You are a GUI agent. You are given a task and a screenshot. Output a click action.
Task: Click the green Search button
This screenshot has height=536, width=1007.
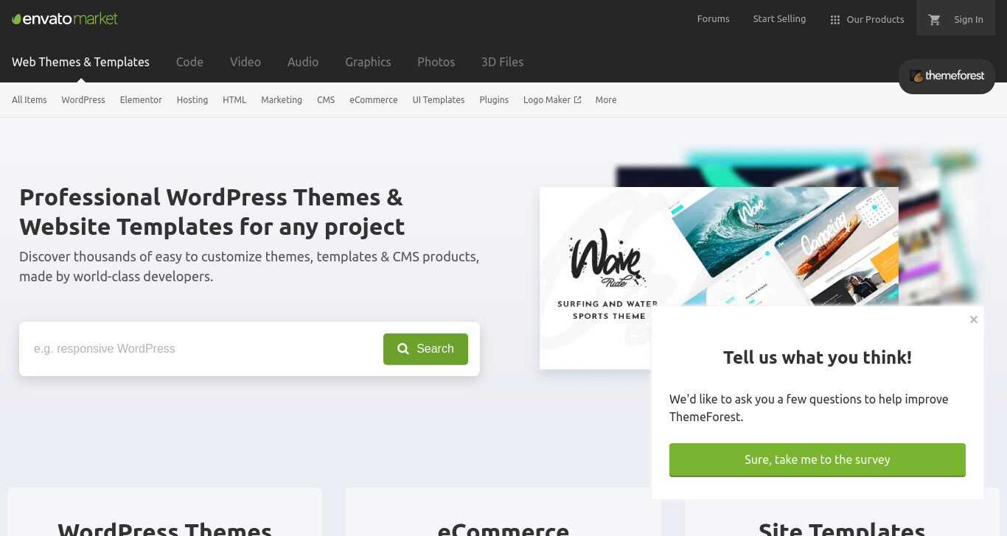pos(425,349)
